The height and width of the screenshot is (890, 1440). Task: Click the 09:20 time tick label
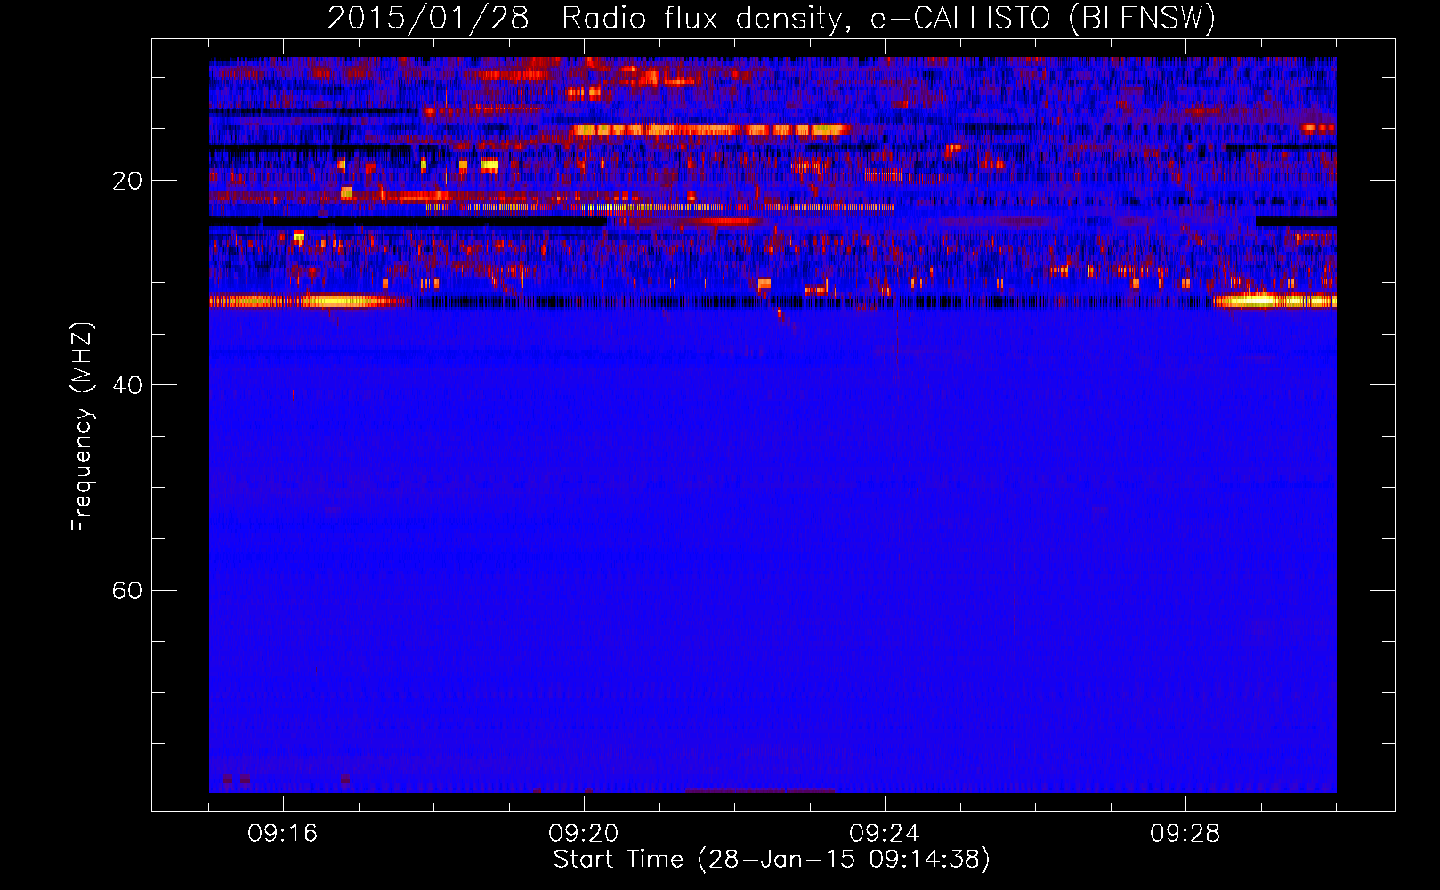584,834
